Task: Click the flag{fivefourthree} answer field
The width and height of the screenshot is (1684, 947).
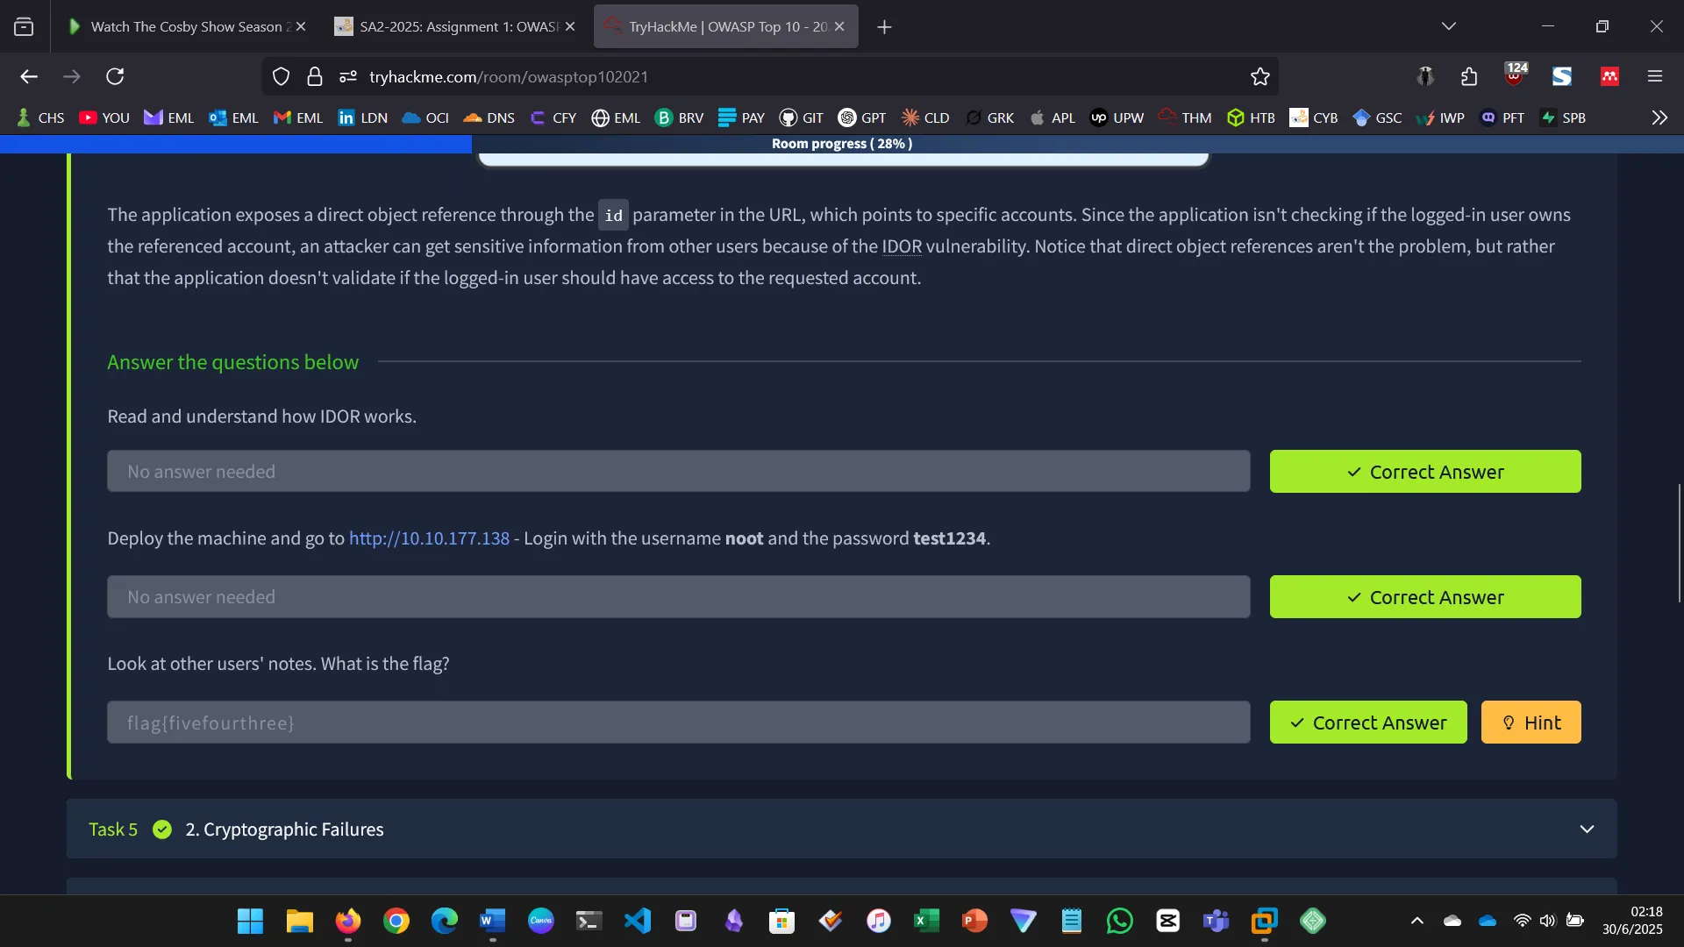Action: point(678,723)
